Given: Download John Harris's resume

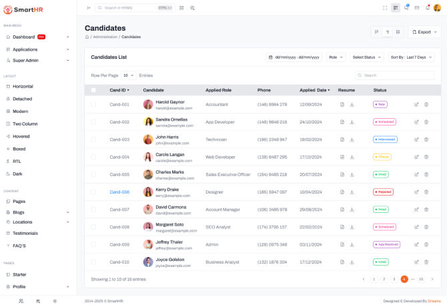Looking at the screenshot, I should point(352,139).
